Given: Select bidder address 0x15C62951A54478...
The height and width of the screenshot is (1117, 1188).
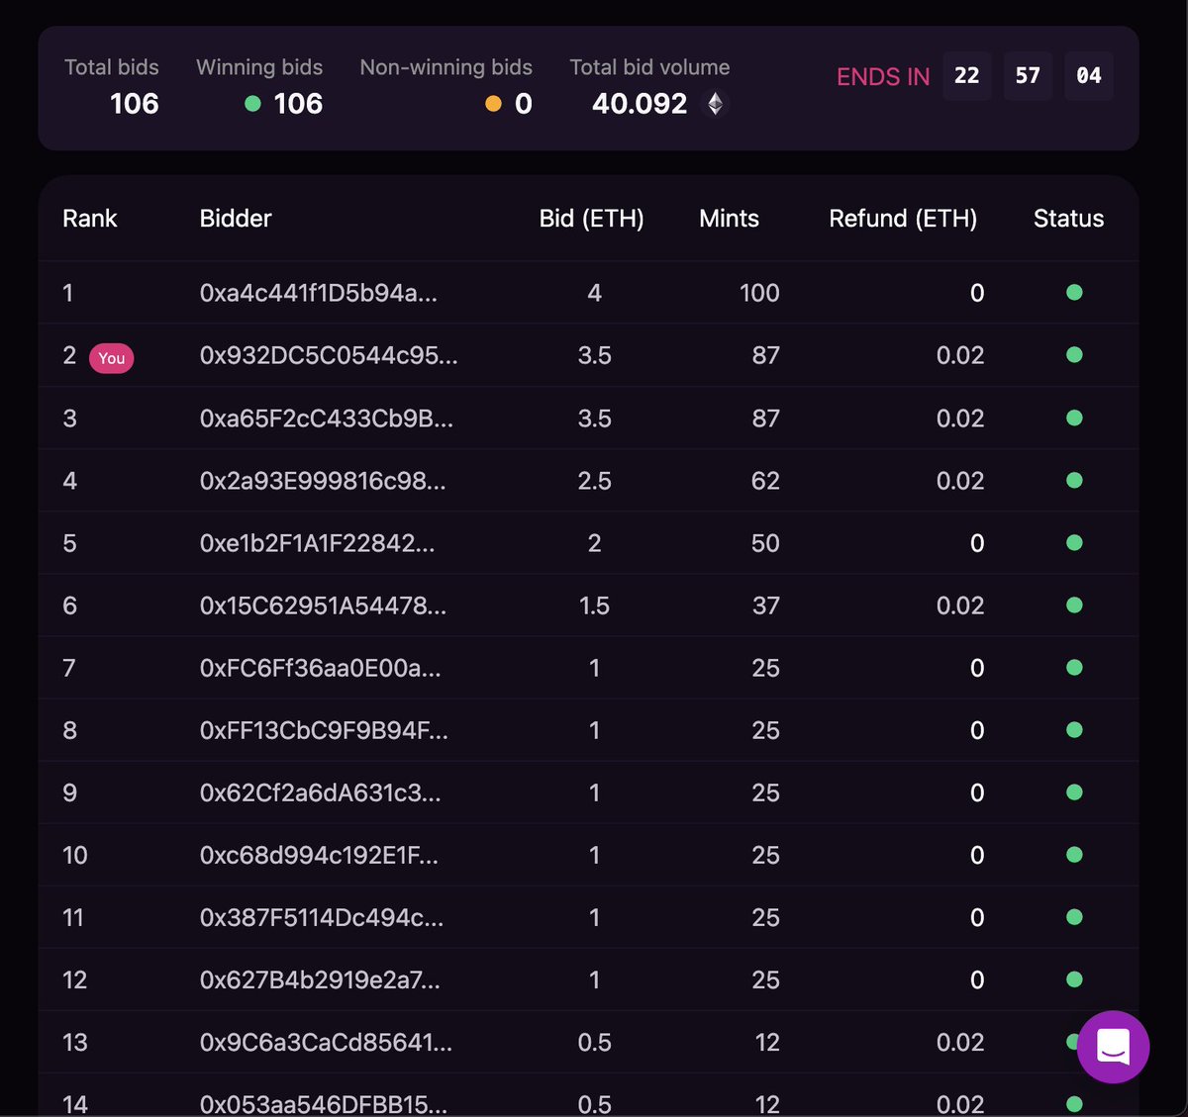Looking at the screenshot, I should [x=323, y=605].
